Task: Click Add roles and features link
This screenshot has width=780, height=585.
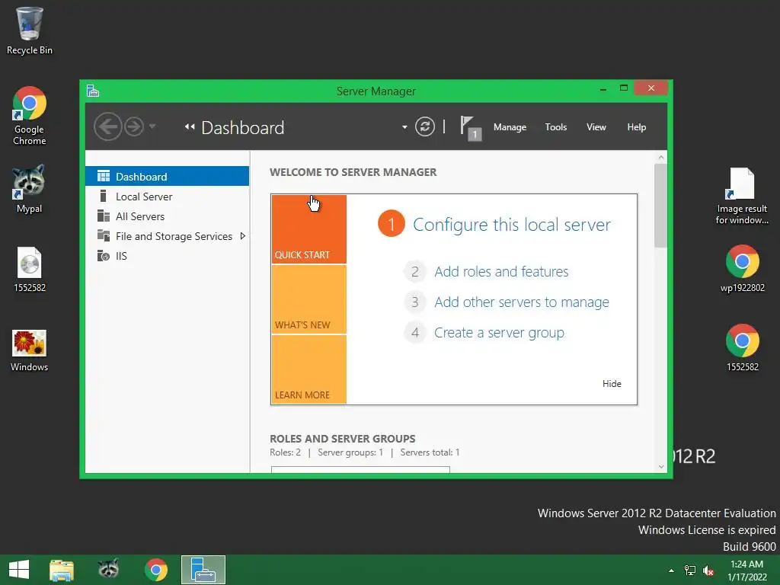Action: [501, 272]
